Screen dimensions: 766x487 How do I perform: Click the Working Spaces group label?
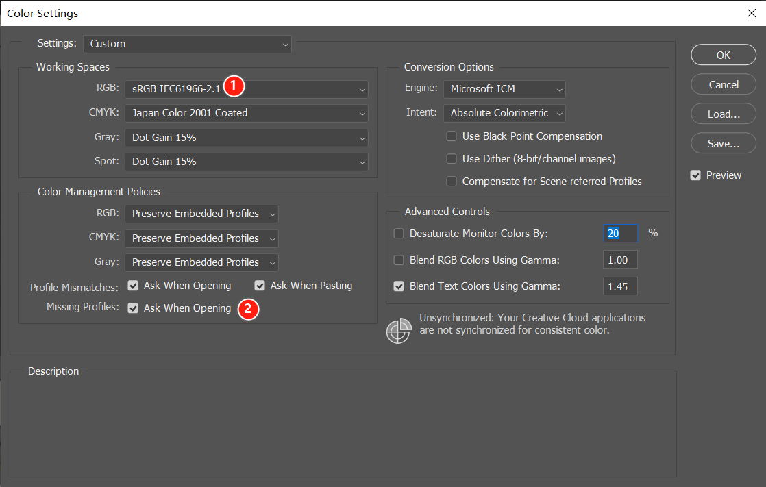[x=73, y=67]
